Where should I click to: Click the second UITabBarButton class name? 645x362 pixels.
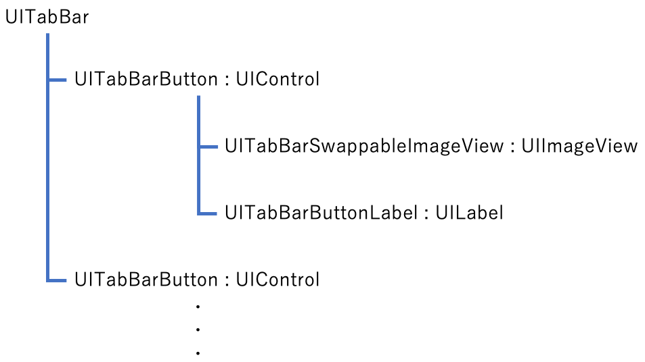pos(146,280)
